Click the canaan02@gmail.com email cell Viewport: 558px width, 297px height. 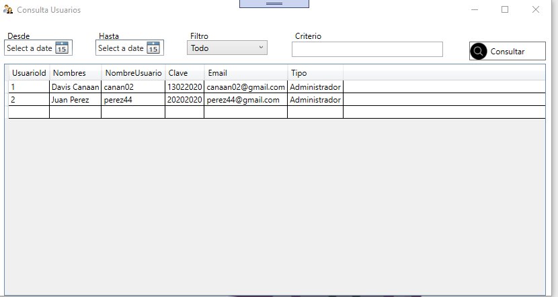pos(246,87)
